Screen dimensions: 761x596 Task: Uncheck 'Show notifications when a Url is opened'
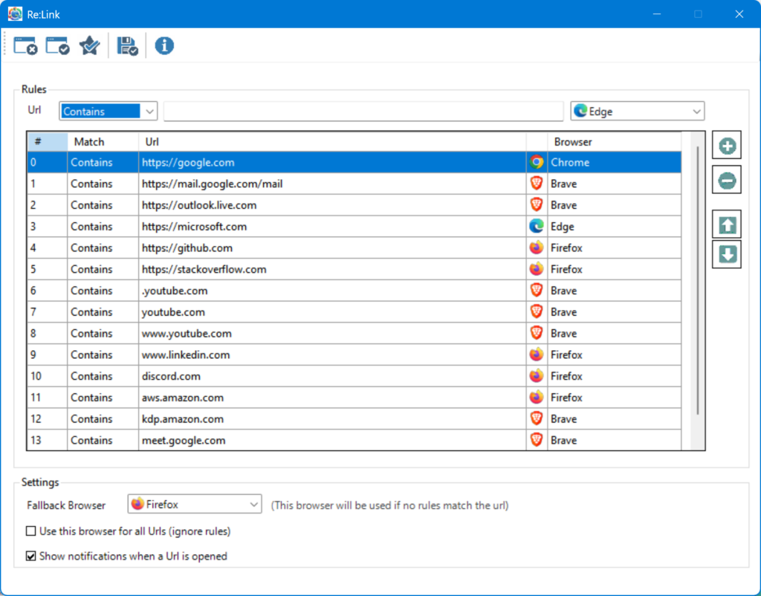pos(31,556)
